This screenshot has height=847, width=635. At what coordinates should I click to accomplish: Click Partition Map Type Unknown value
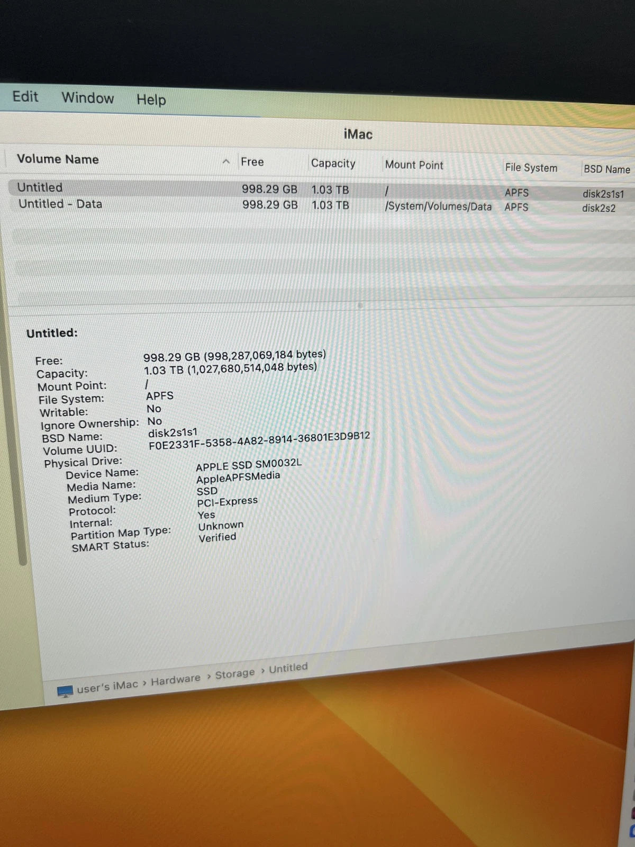[221, 526]
